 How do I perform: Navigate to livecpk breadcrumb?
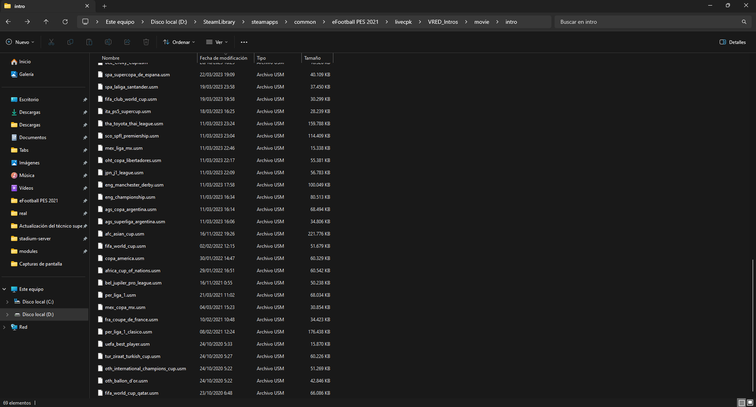click(405, 22)
